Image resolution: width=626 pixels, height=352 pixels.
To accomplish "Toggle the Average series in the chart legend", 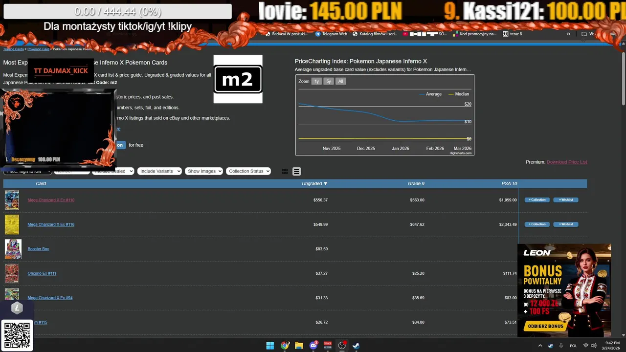I will point(431,94).
